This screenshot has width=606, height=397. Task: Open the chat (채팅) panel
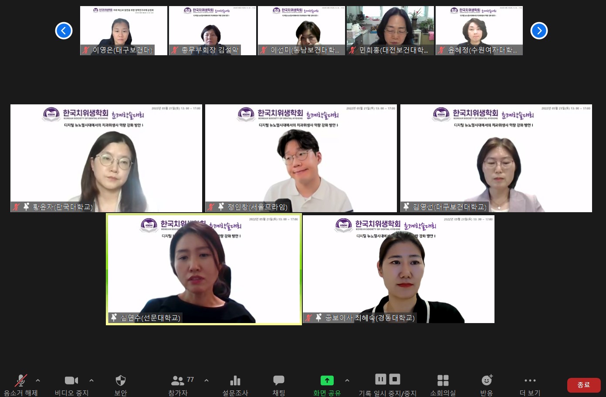pos(278,381)
